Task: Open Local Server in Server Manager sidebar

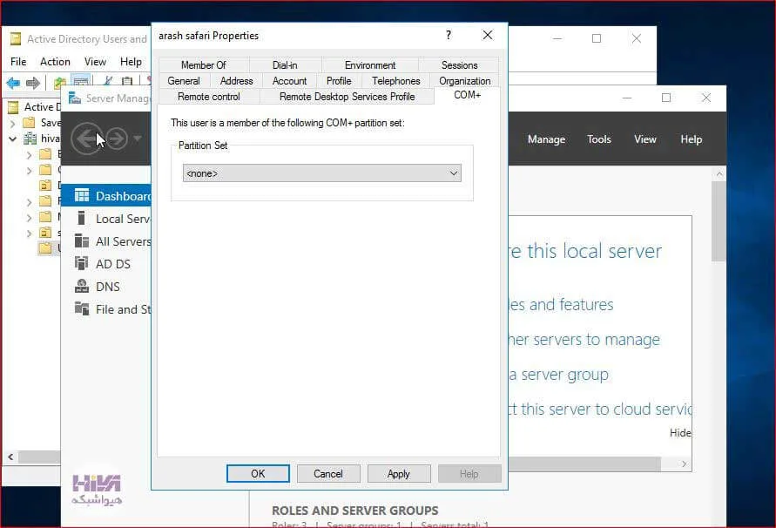Action: click(x=113, y=219)
